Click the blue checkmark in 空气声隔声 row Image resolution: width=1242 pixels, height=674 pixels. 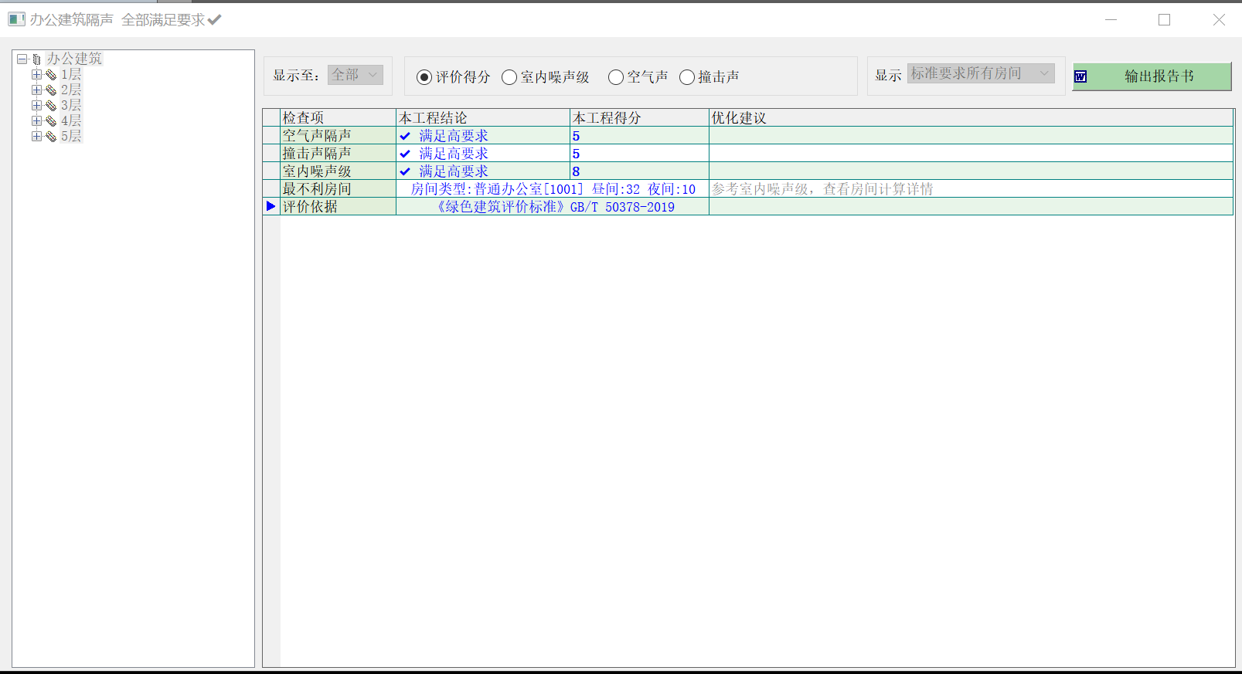click(x=405, y=136)
